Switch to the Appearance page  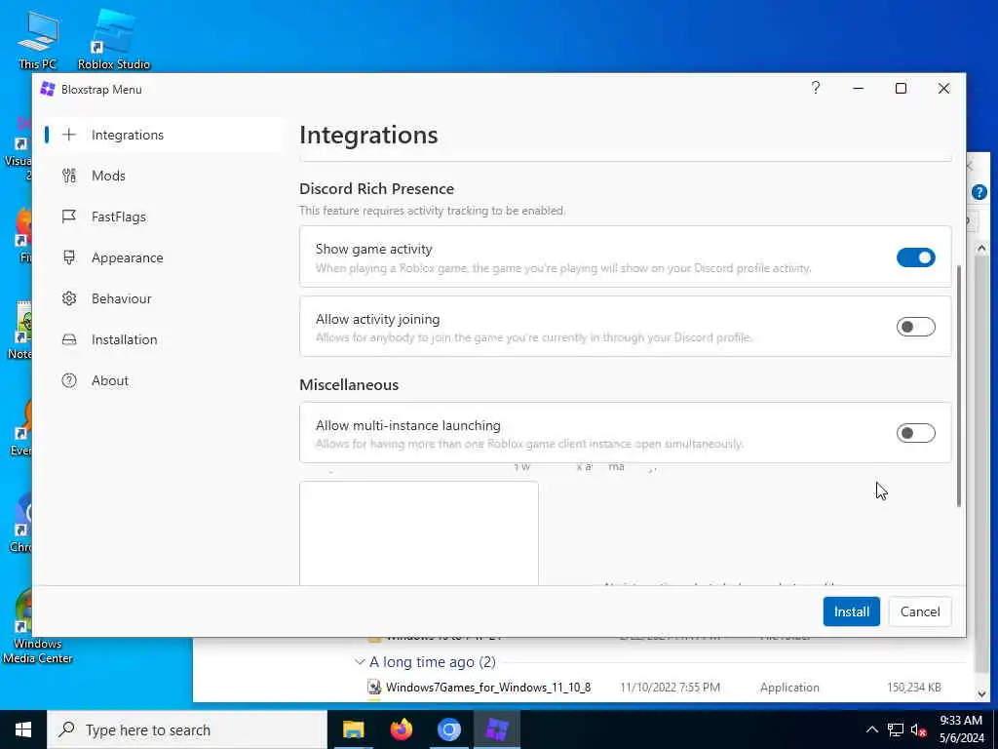(163, 257)
